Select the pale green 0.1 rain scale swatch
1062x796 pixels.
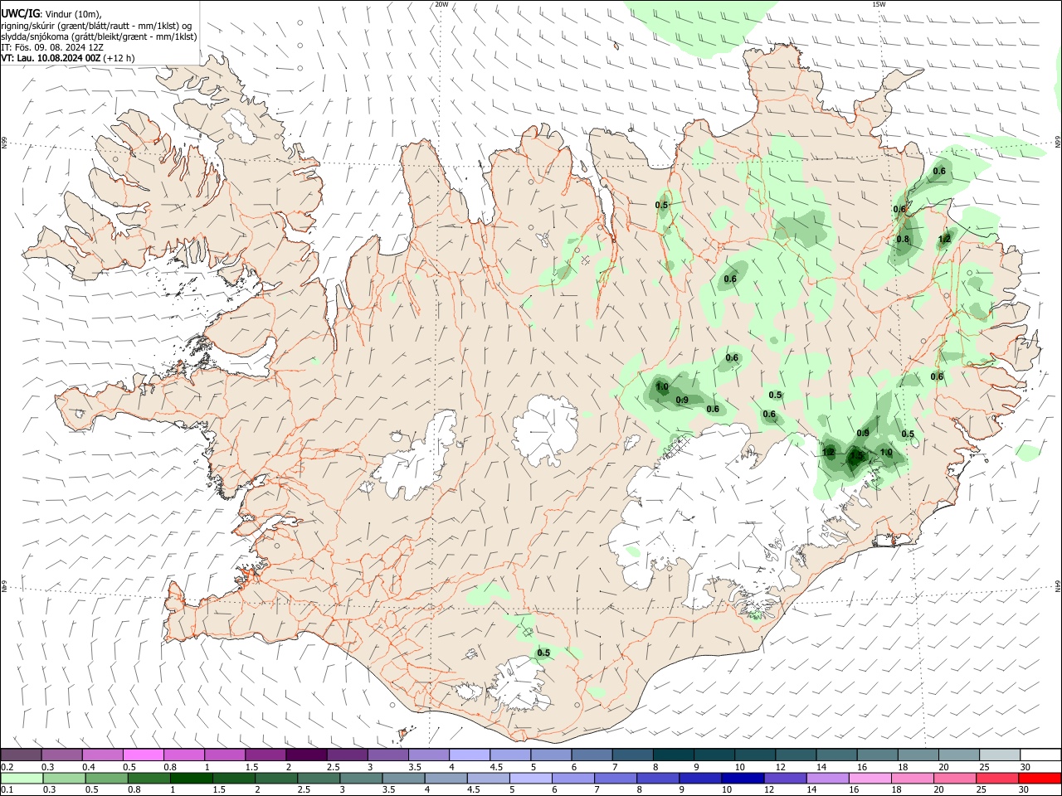(22, 778)
